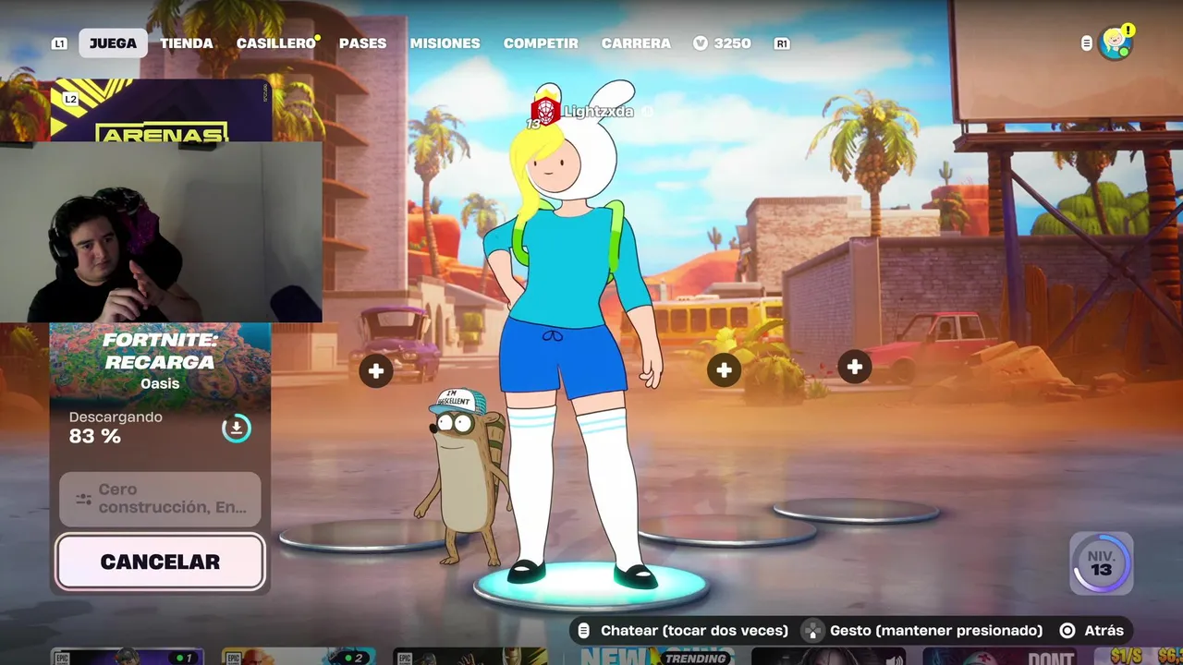
Task: Open first bottom tile with 1 badge
Action: click(127, 656)
